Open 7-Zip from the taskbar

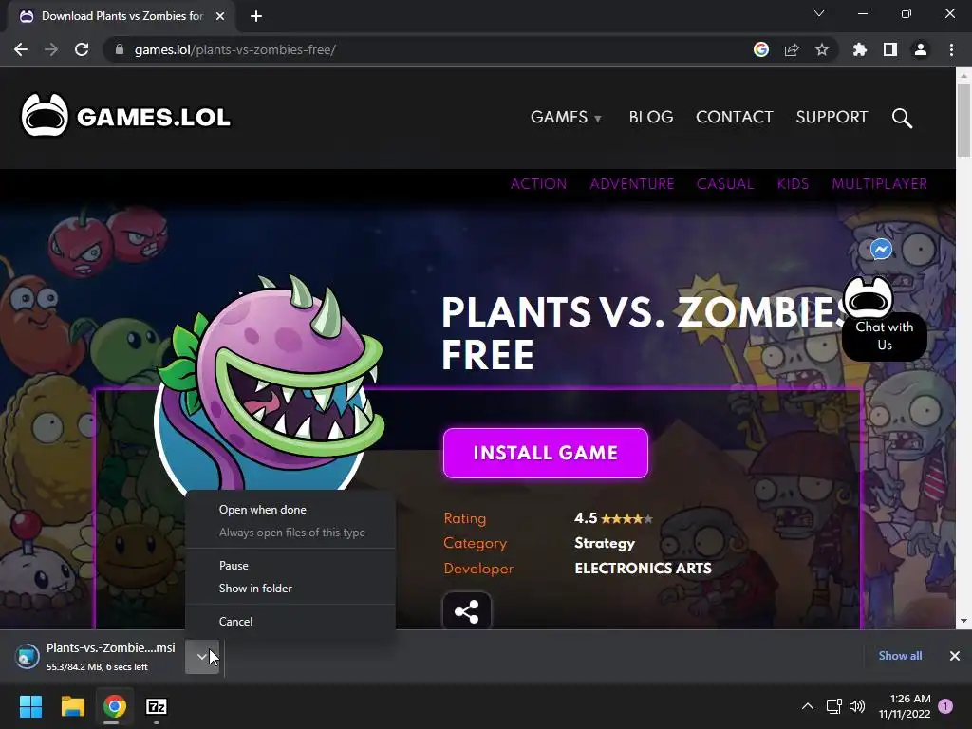click(x=157, y=706)
